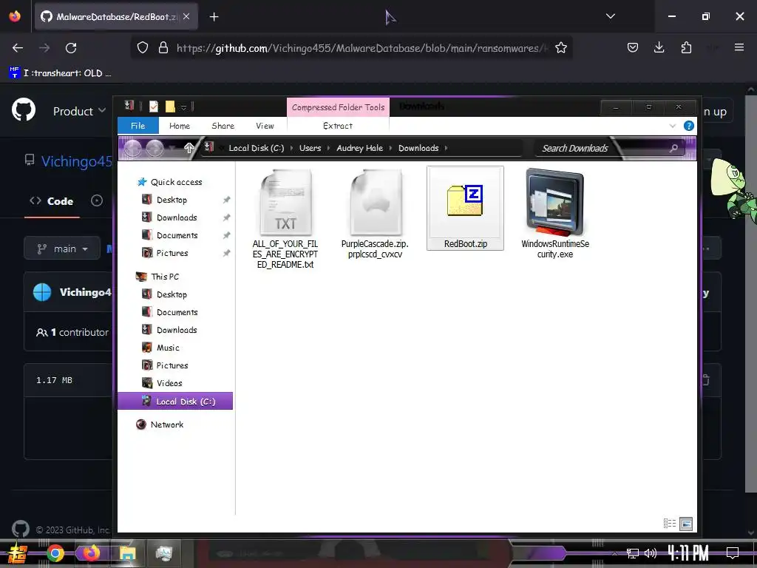This screenshot has width=757, height=568.
Task: Open the main branch dropdown
Action: coord(62,248)
